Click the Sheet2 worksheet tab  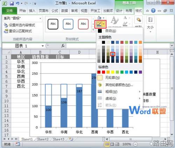pyautogui.click(x=43, y=139)
